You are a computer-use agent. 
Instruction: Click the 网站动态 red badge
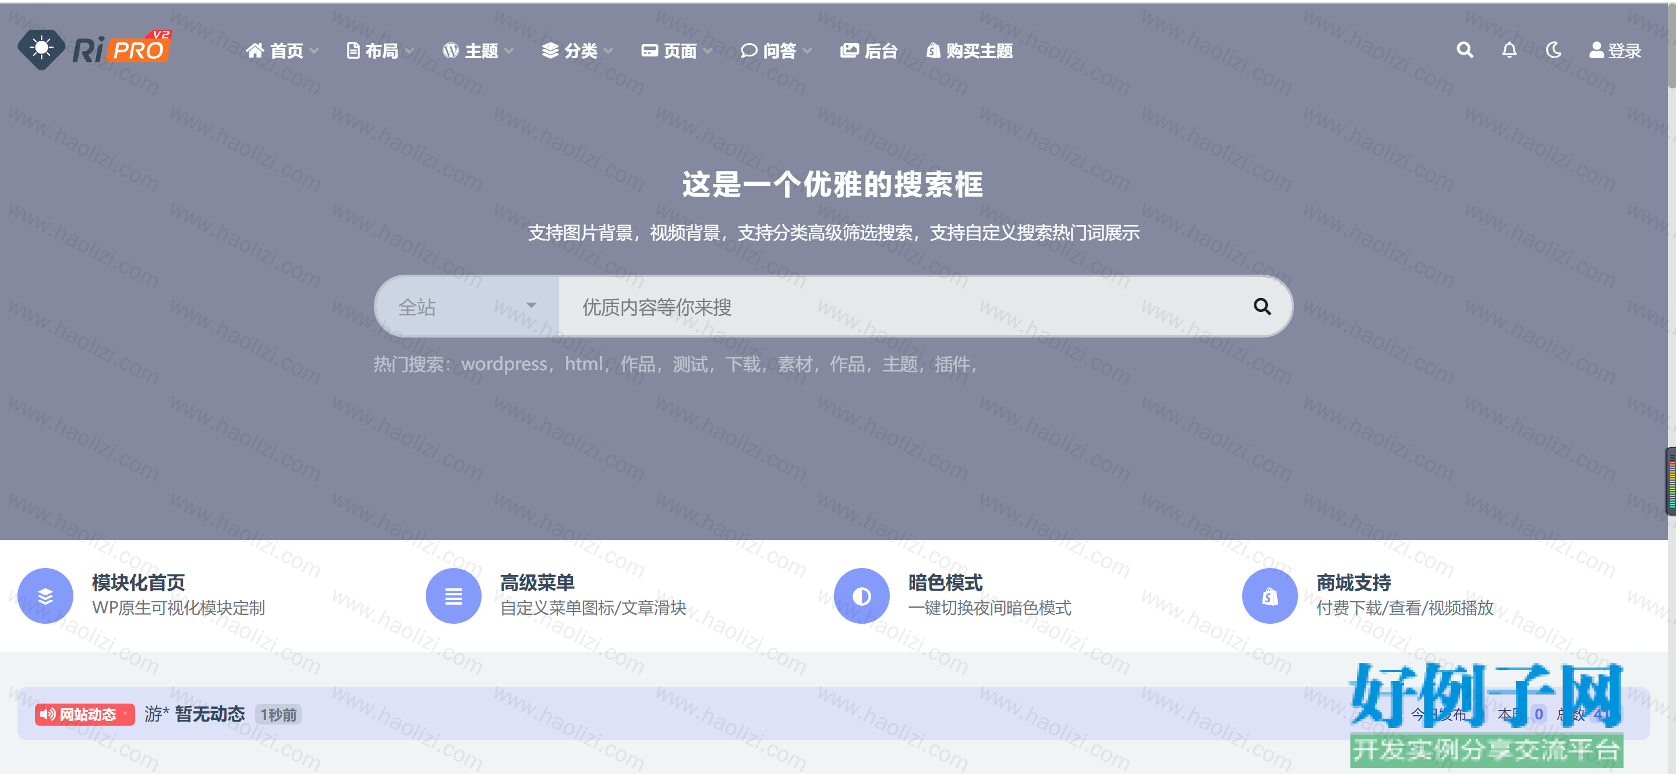(x=84, y=714)
